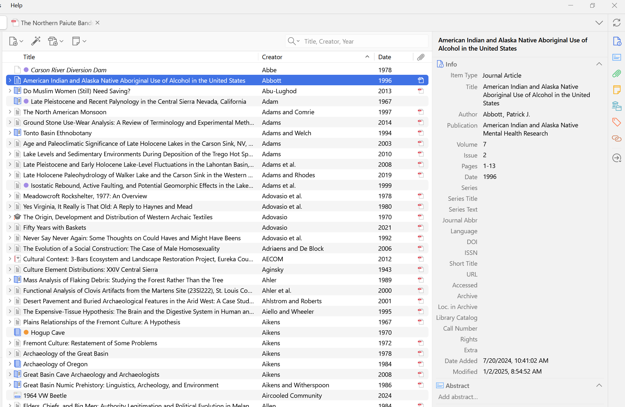Click the Add abstract placeholder text

pyautogui.click(x=458, y=397)
